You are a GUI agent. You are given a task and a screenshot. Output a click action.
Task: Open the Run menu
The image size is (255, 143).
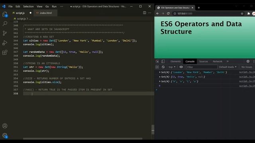pyautogui.click(x=54, y=6)
